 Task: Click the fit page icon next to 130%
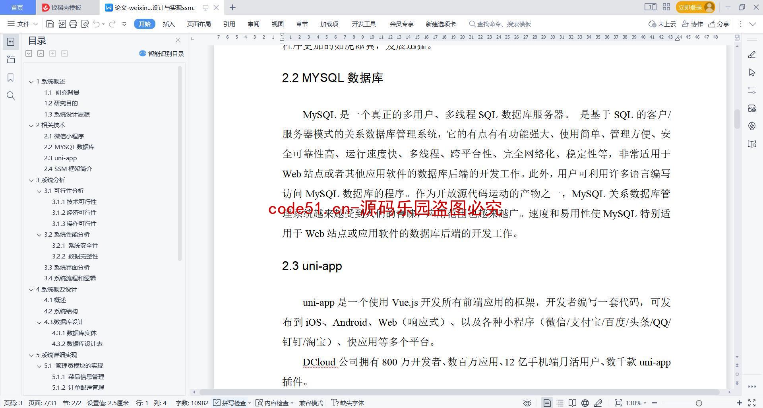(618, 403)
